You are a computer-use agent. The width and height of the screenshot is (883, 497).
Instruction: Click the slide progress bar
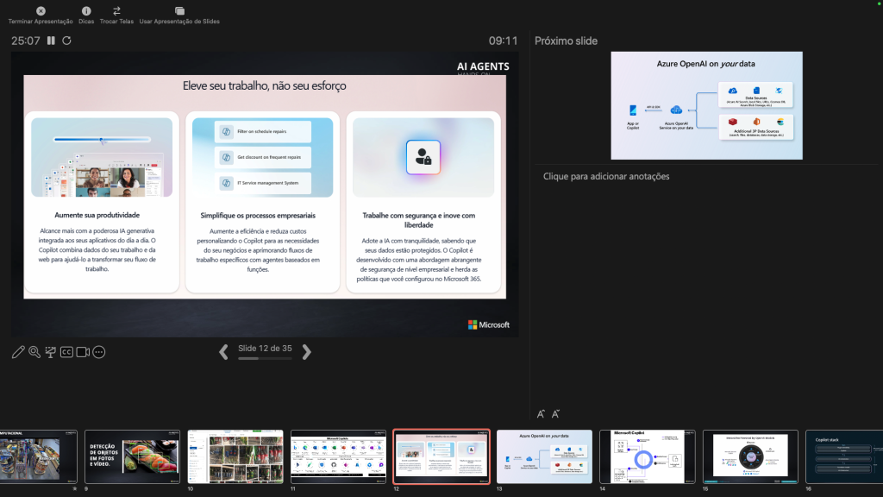[x=265, y=358]
